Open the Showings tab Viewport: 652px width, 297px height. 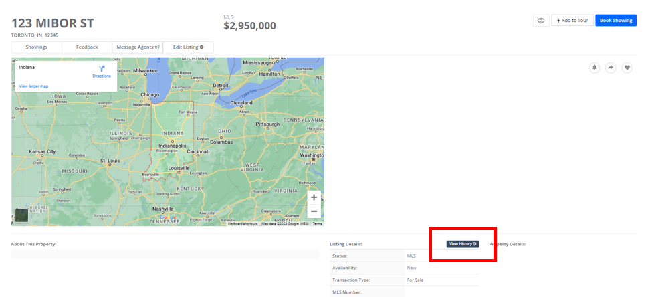pos(37,47)
